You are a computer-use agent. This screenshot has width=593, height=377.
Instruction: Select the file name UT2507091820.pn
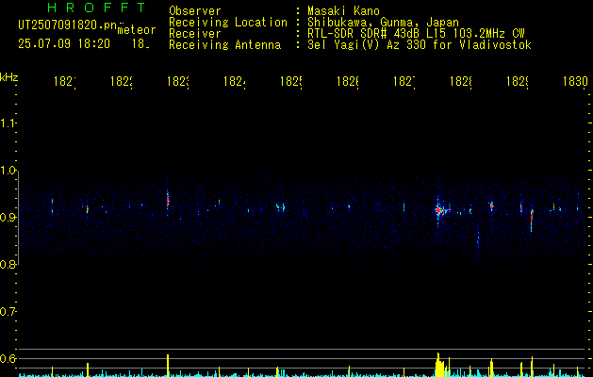(67, 25)
